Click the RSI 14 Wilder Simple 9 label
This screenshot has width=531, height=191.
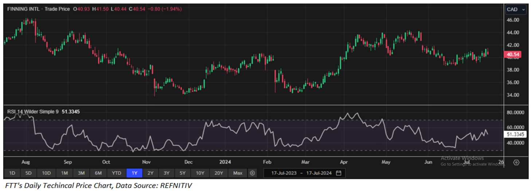click(33, 112)
